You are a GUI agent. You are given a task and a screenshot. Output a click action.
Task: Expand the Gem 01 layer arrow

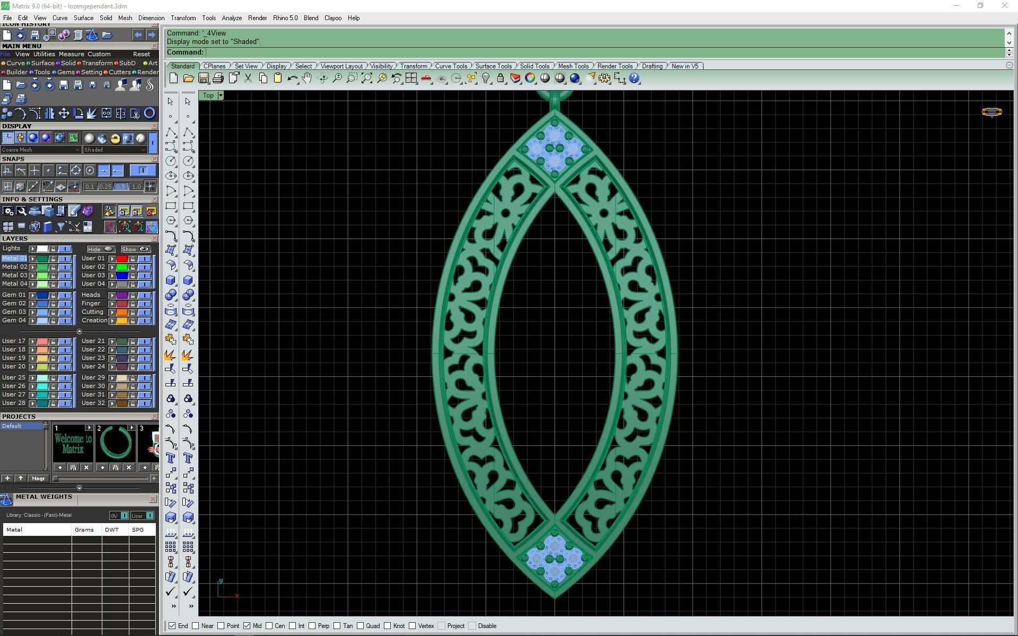pyautogui.click(x=33, y=295)
